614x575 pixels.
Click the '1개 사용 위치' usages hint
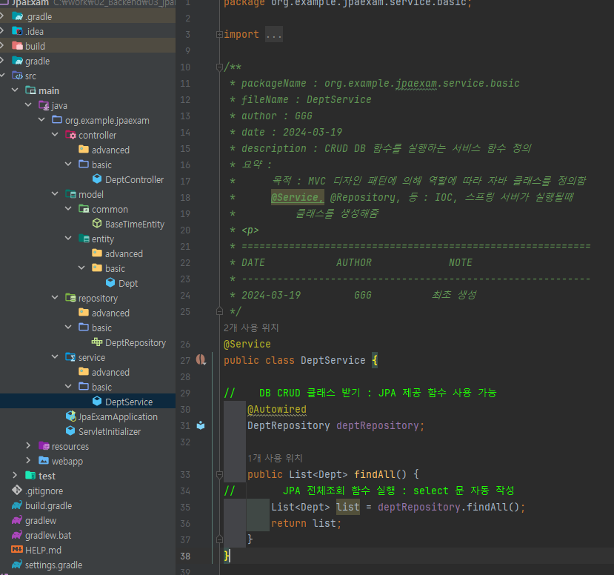275,458
